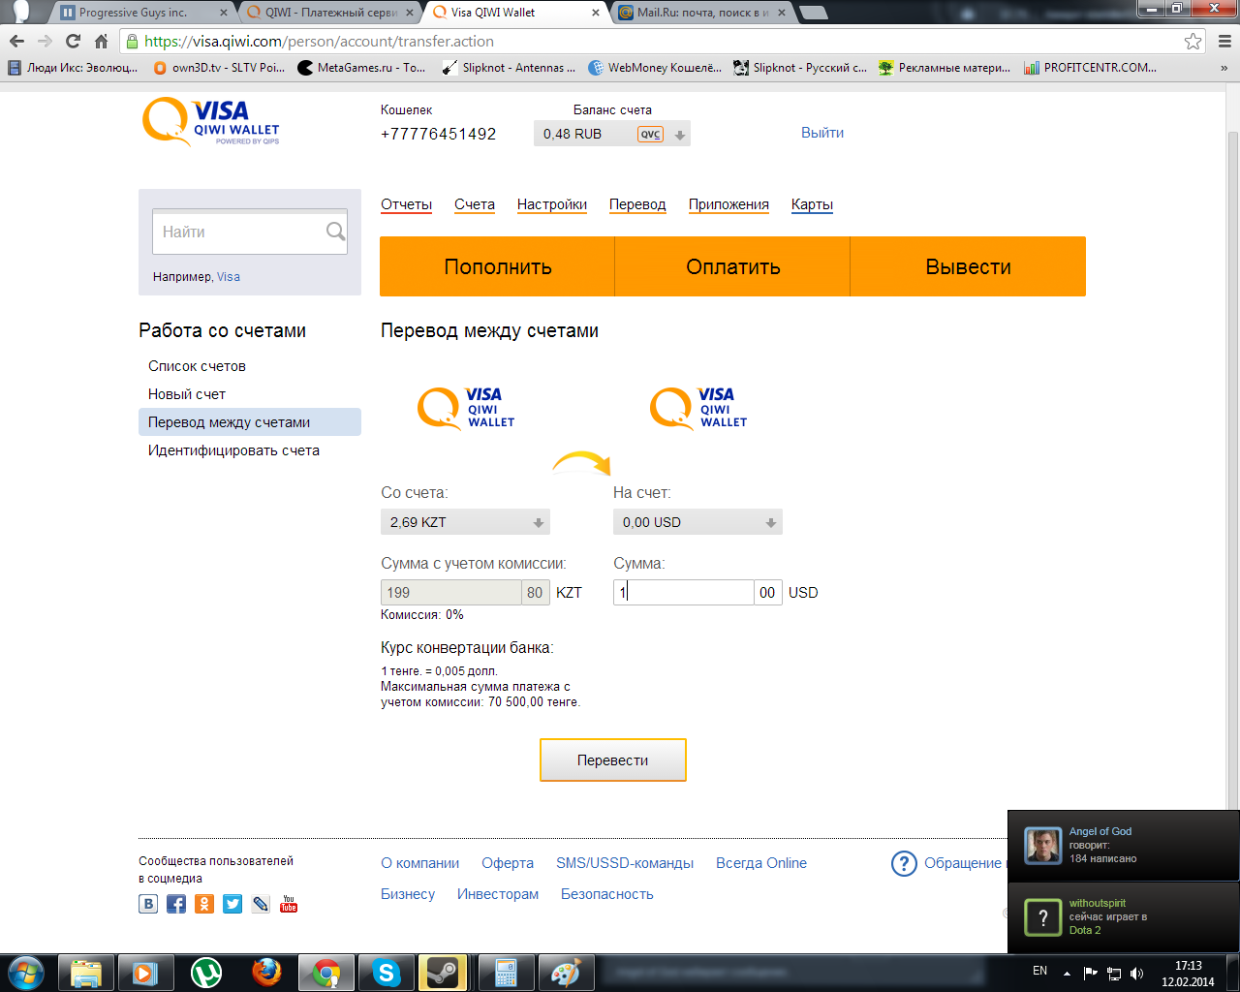This screenshot has height=992, width=1240.
Task: Open Skype from the taskbar
Action: coord(387,973)
